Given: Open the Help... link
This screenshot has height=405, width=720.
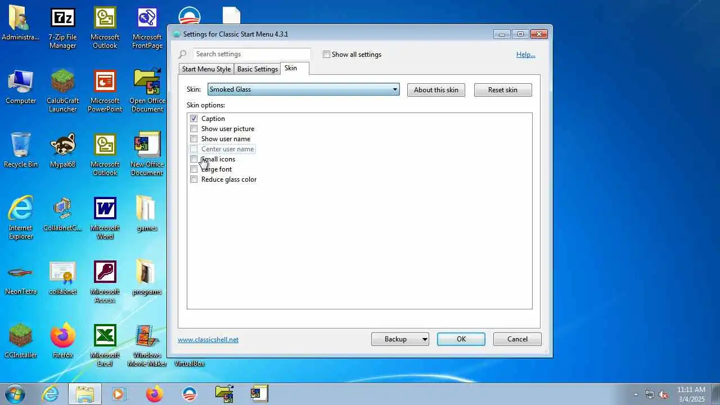Looking at the screenshot, I should [x=526, y=55].
